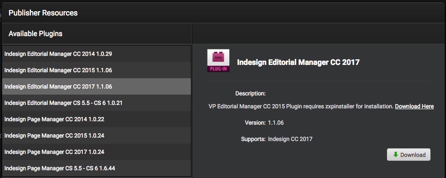This screenshot has width=446, height=178.
Task: Click the Available Plugins panel heading
Action: click(35, 34)
